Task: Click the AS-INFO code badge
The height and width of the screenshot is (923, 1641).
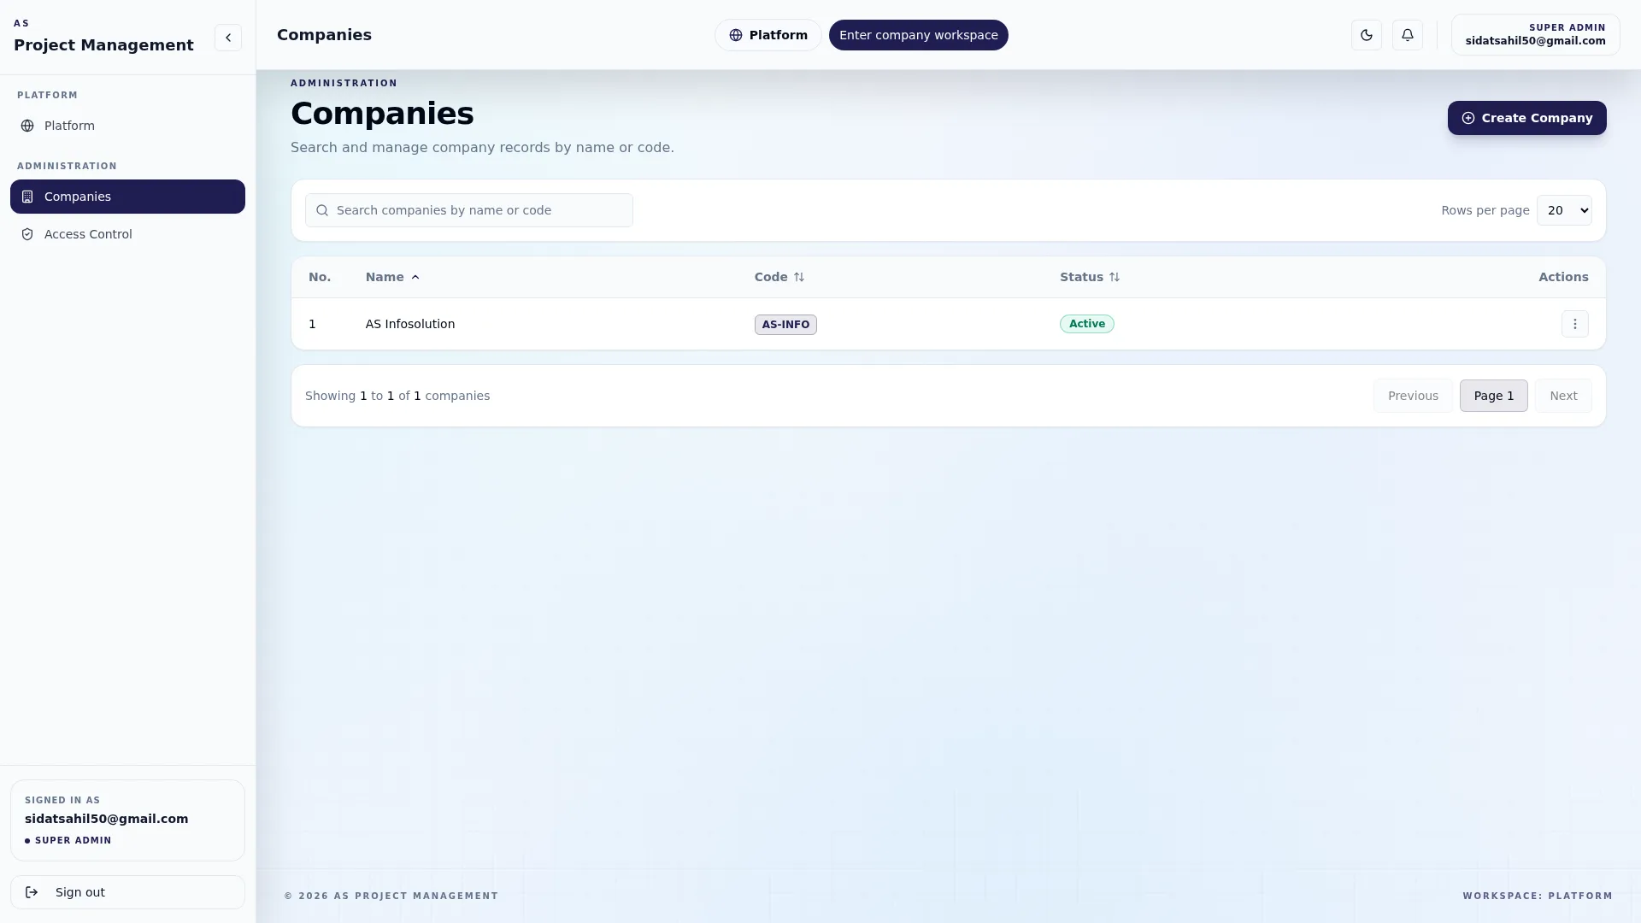Action: pyautogui.click(x=785, y=325)
